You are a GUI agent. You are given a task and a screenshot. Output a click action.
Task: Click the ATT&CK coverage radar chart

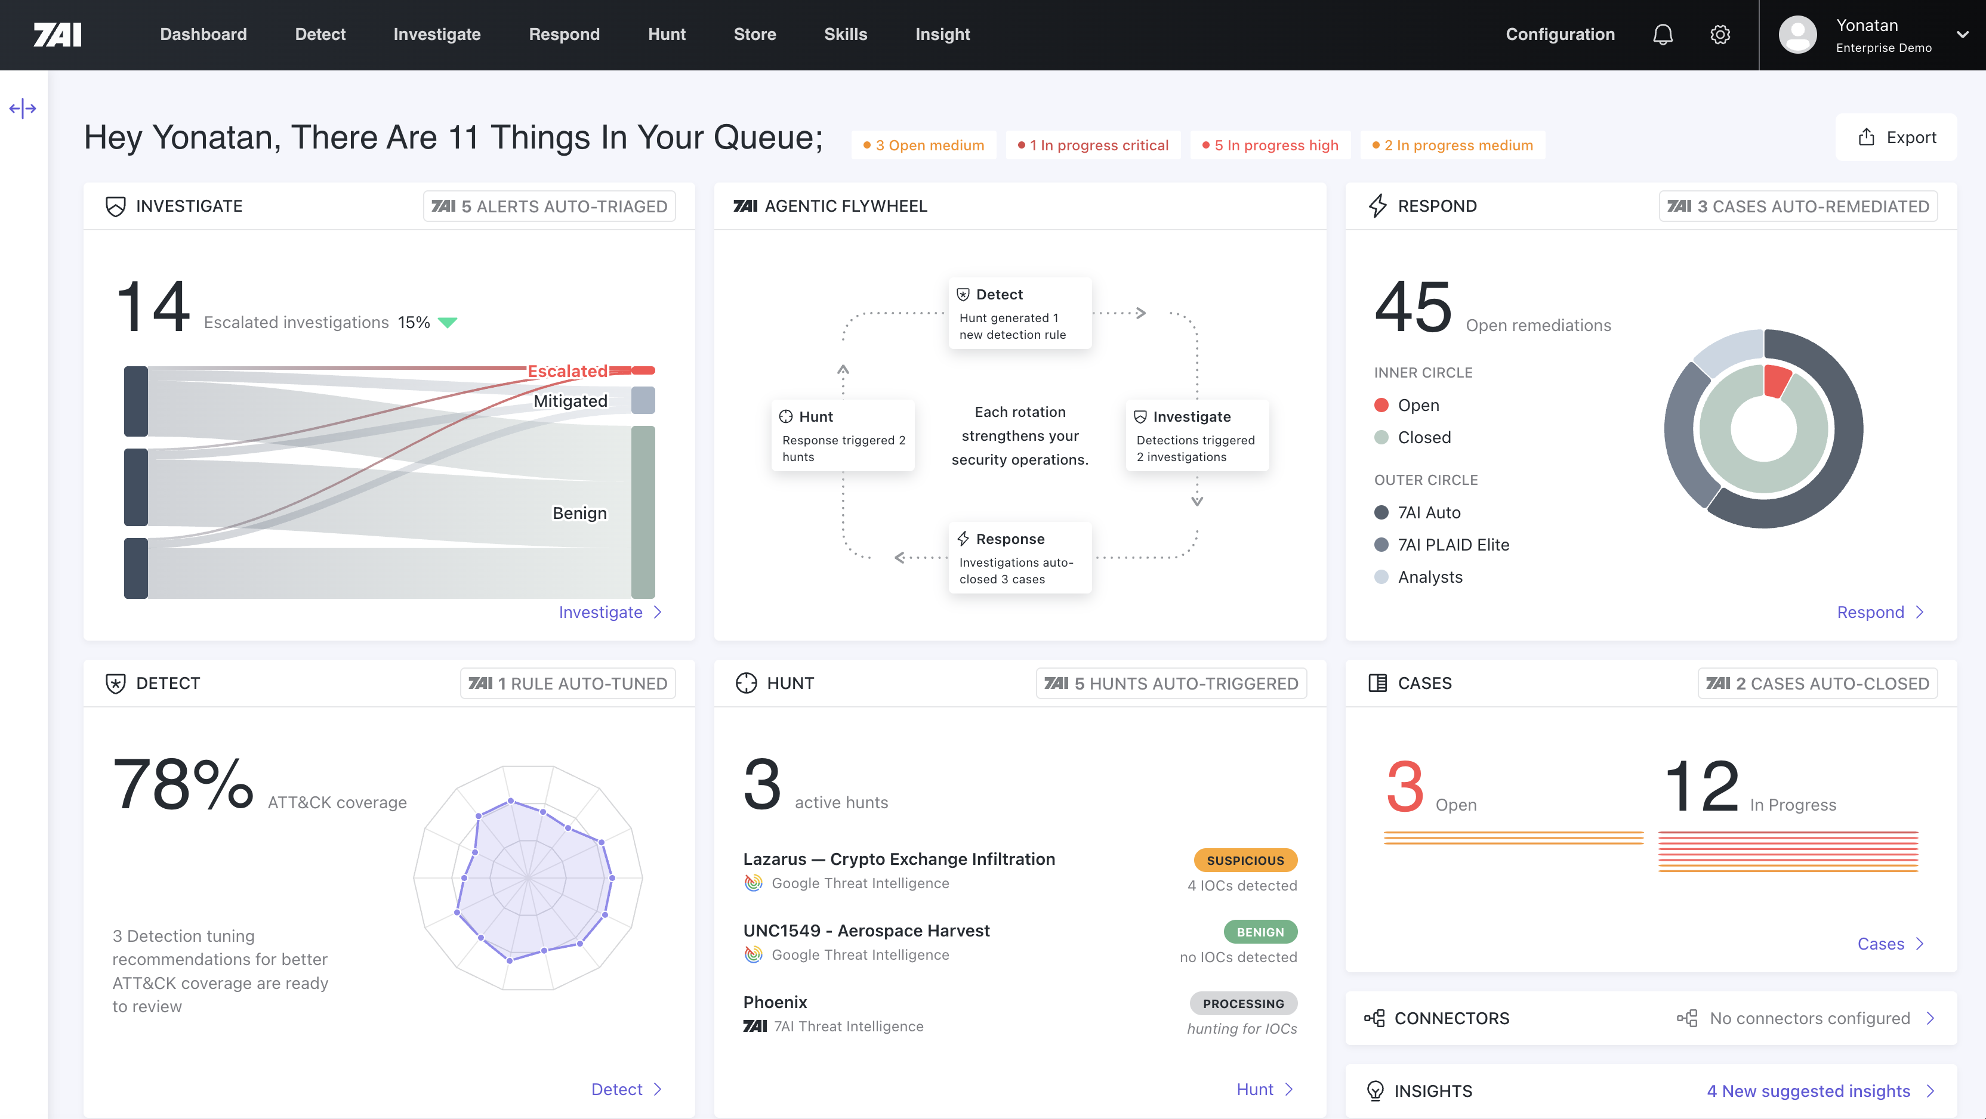tap(529, 877)
